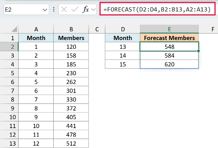The width and height of the screenshot is (218, 148).
Task: Select column D header
Action: coord(123,29)
